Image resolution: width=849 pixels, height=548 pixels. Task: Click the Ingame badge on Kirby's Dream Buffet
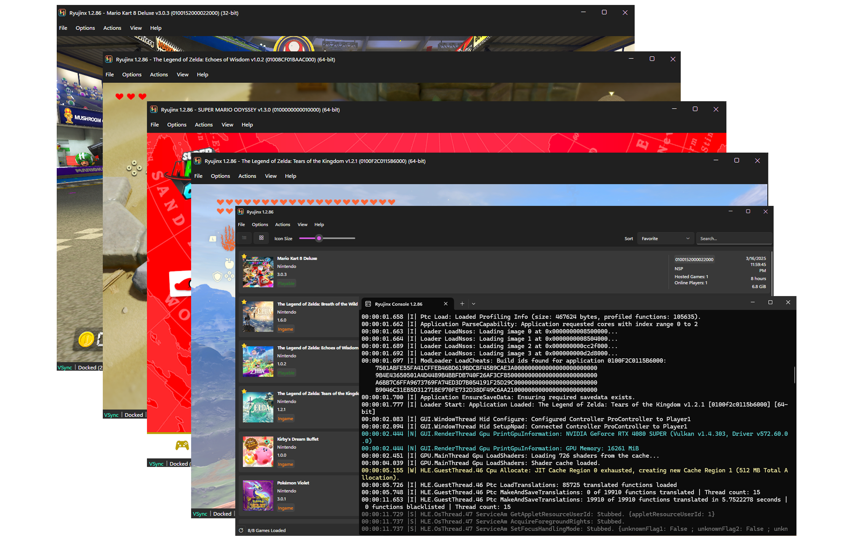coord(286,464)
